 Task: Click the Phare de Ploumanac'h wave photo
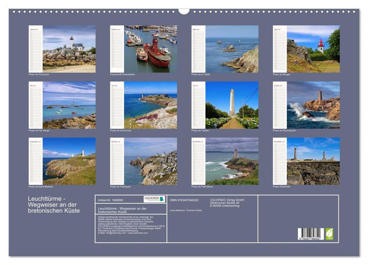(313, 105)
